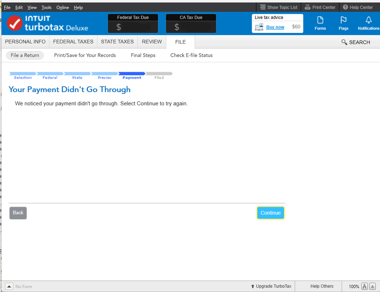Open the Print Center

pos(320,7)
